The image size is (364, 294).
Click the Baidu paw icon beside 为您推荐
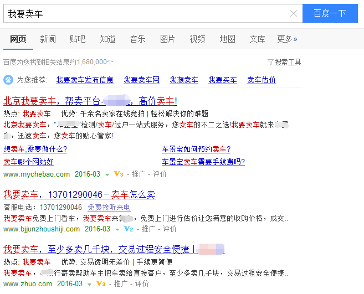tap(8, 80)
